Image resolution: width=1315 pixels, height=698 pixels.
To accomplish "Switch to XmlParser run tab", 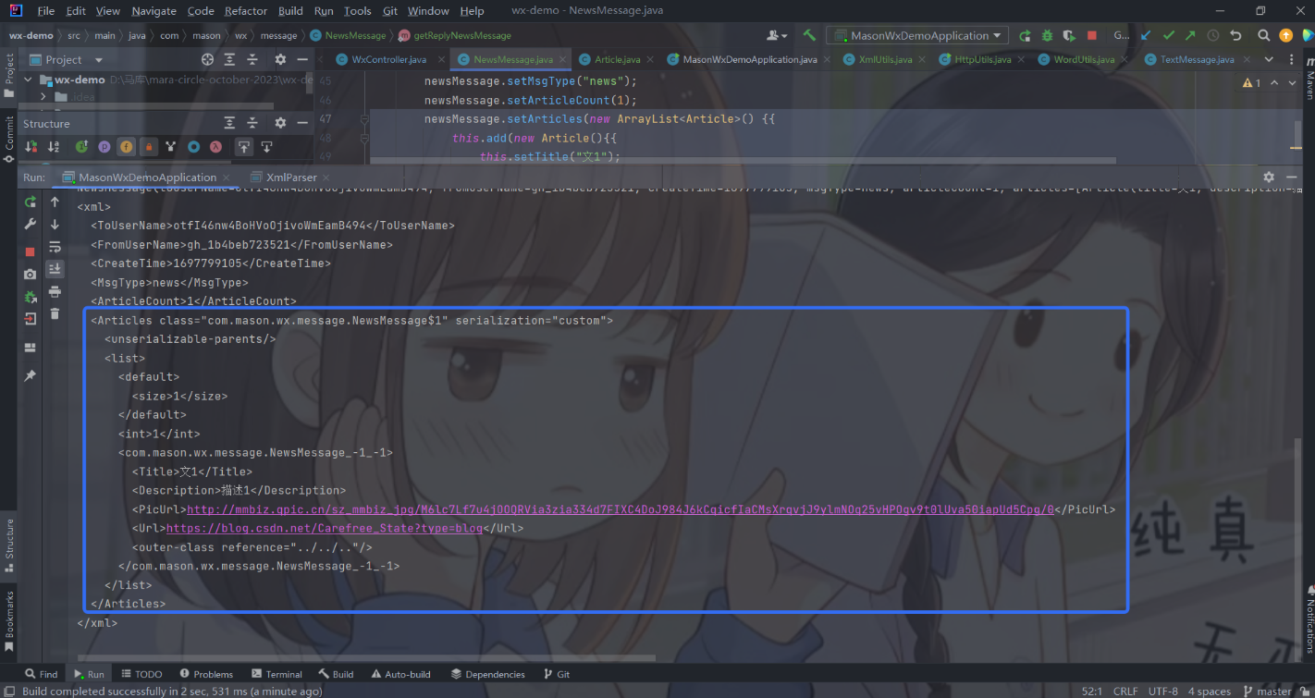I will tap(291, 177).
